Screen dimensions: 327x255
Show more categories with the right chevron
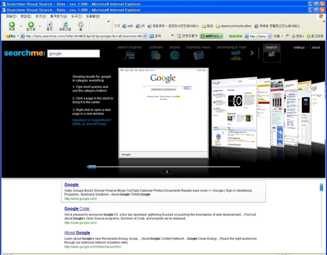click(x=252, y=53)
